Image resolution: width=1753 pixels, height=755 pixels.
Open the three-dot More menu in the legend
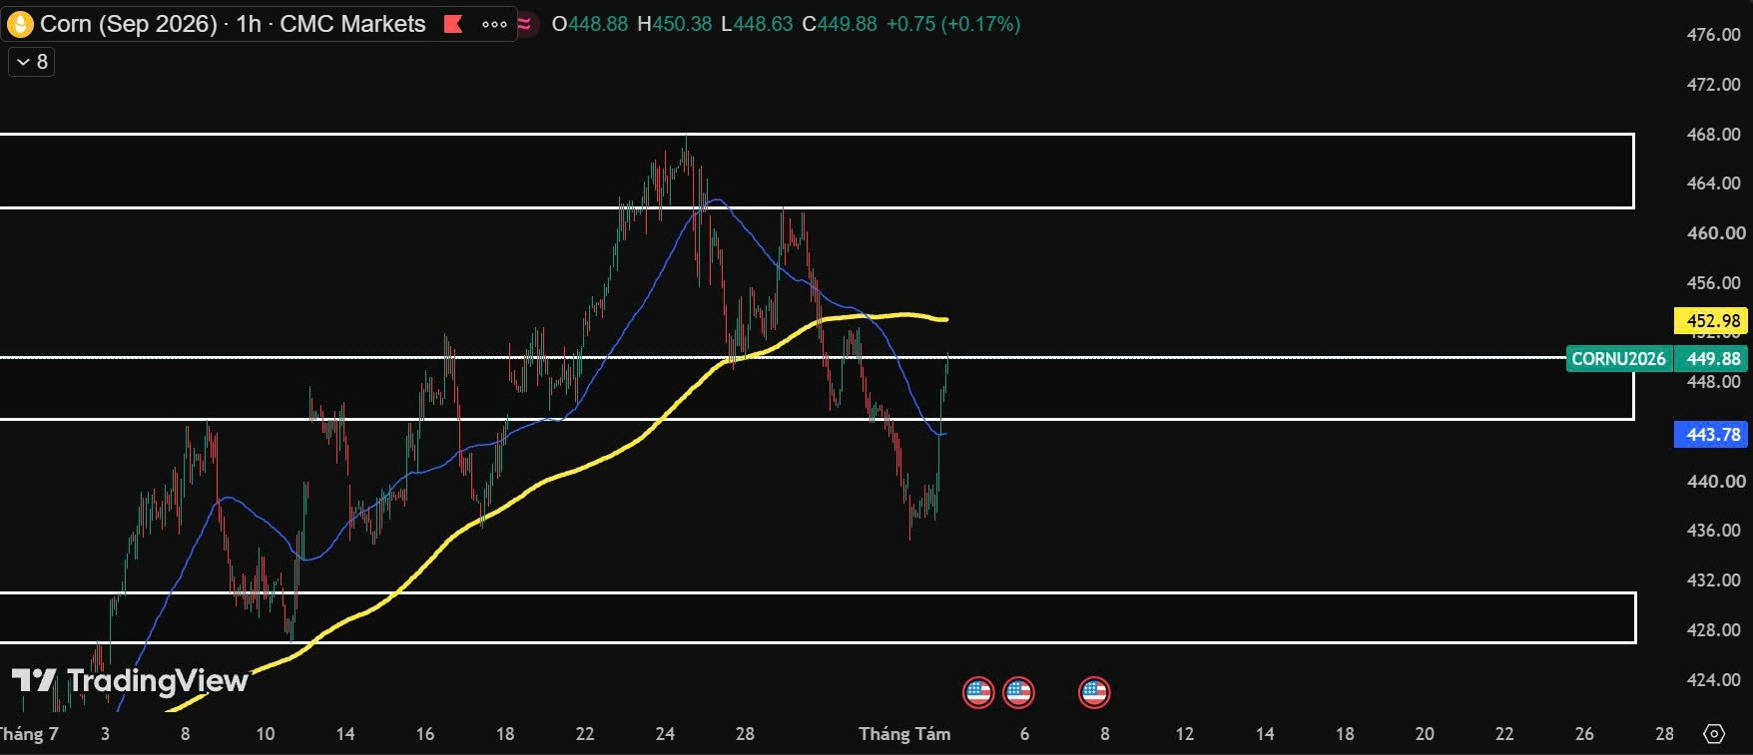pos(494,24)
